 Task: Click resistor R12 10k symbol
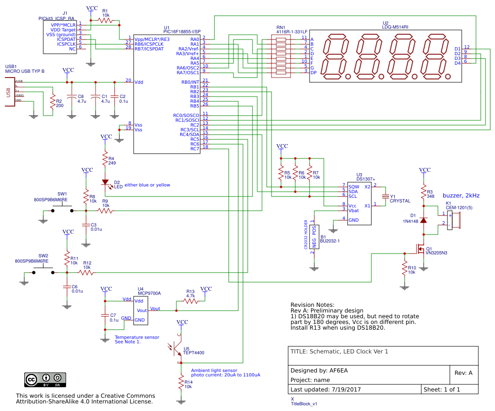point(87,272)
